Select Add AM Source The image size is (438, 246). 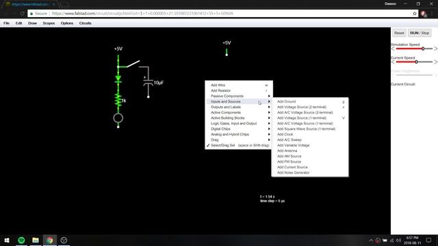click(x=310, y=156)
